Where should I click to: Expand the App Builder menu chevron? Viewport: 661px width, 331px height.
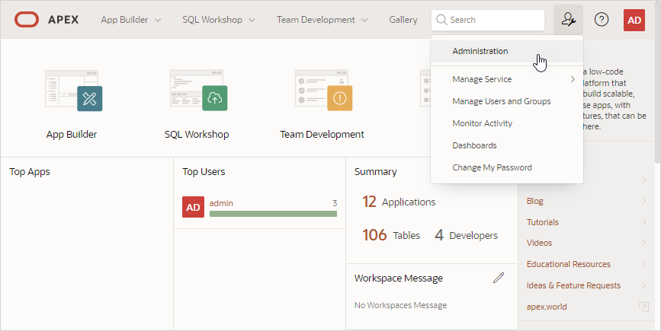158,21
